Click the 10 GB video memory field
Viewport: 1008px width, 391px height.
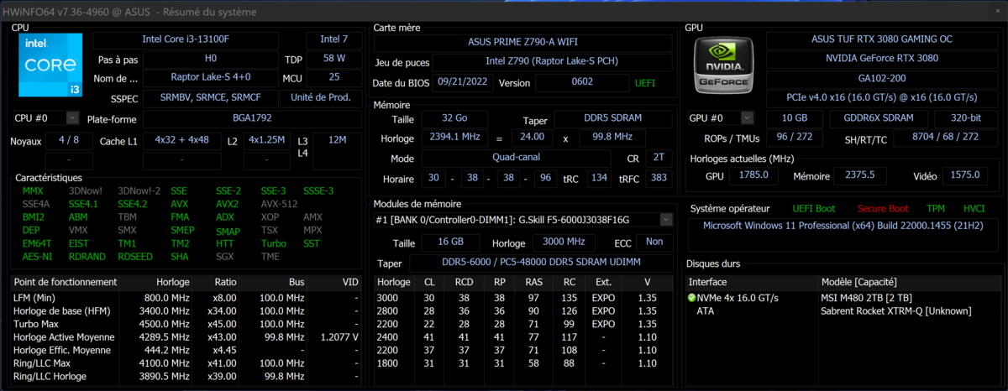pos(795,118)
